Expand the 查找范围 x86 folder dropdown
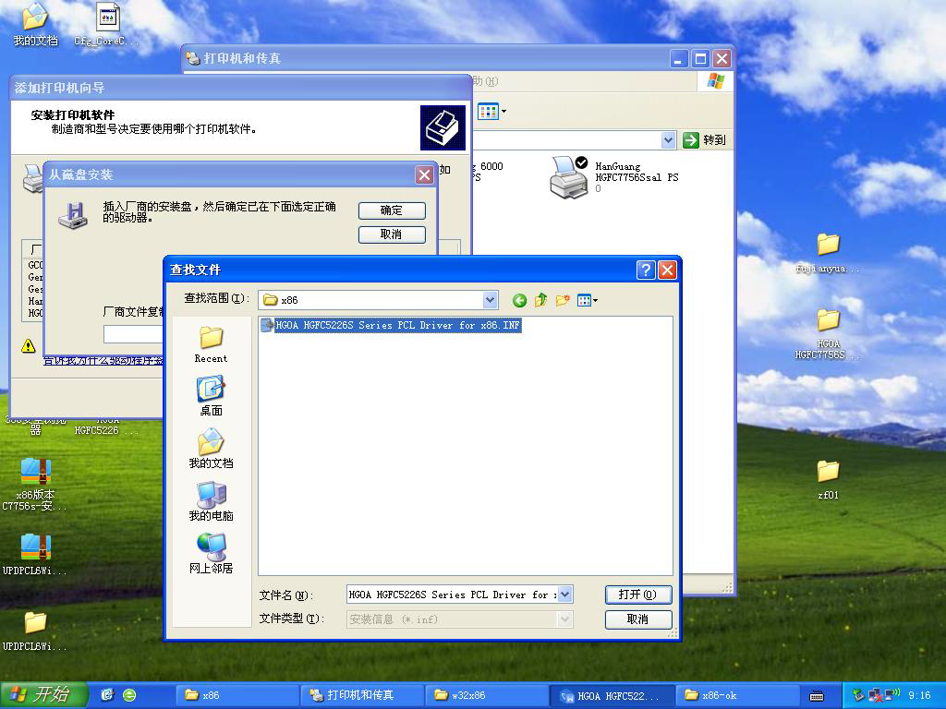 point(490,300)
